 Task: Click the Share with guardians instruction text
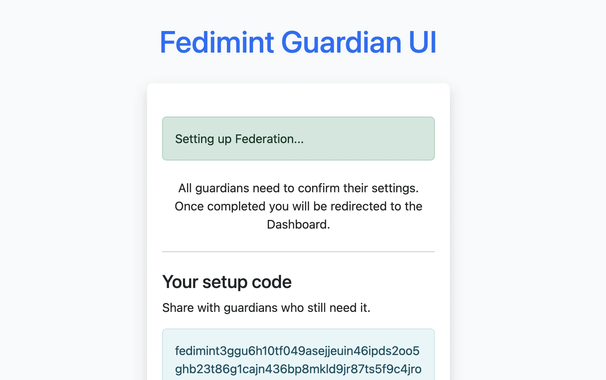tap(266, 307)
